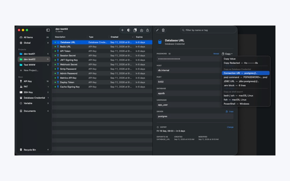This screenshot has height=181, width=290.
Task: Add a new item with plus icon
Action: [122, 30]
